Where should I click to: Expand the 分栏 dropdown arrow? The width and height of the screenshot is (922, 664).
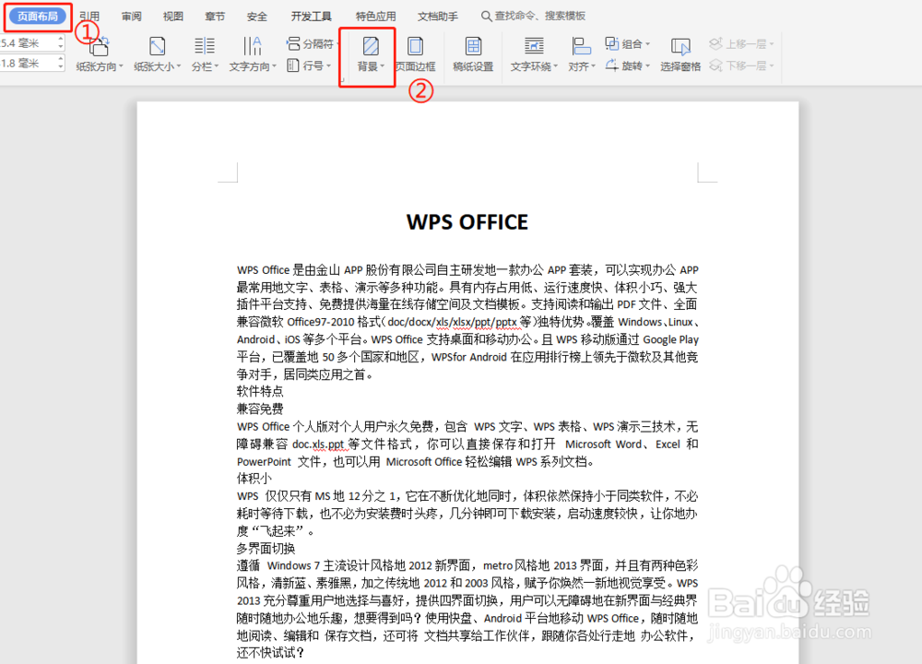click(217, 66)
